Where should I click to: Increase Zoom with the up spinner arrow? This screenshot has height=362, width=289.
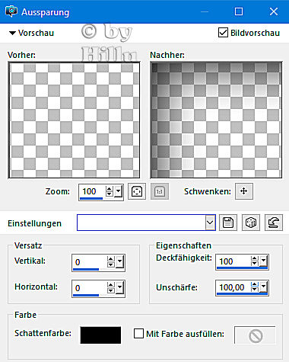(110, 189)
